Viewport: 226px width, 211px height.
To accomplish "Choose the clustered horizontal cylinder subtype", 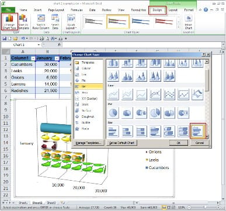I will [x=197, y=131].
